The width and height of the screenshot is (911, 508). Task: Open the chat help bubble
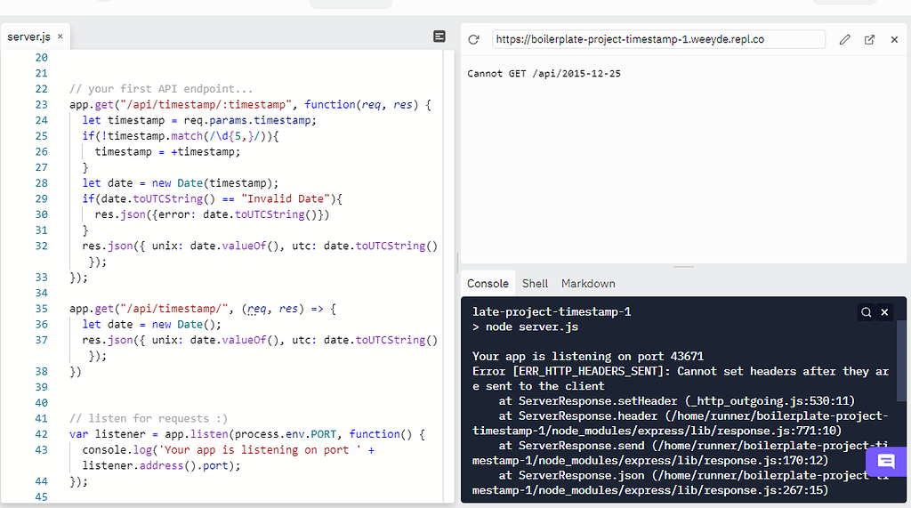tap(886, 462)
